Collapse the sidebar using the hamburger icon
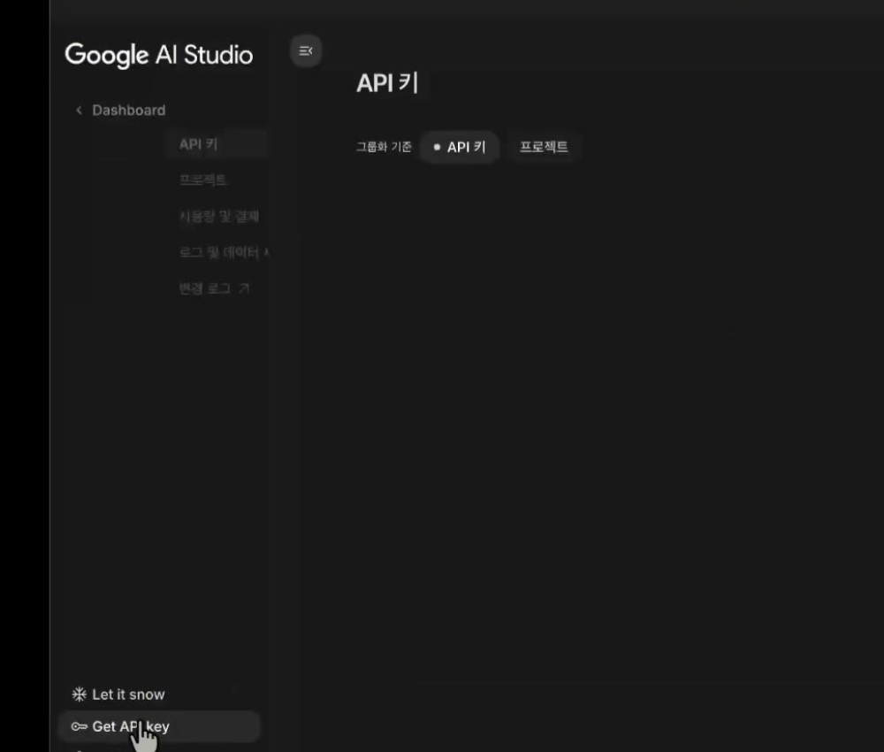This screenshot has width=884, height=752. 305,50
